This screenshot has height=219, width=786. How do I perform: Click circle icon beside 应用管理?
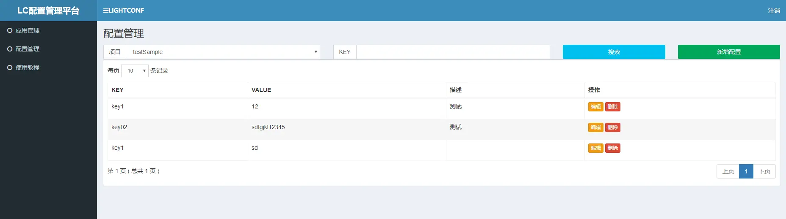(10, 30)
